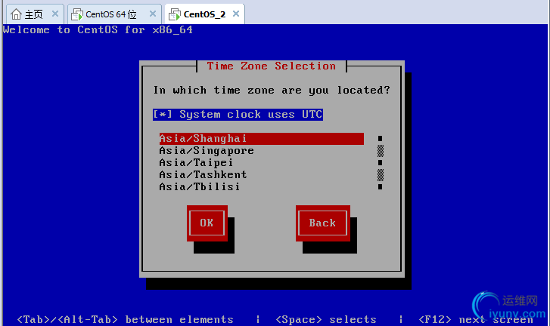Close the CentOS 64 位 tab

coord(153,14)
